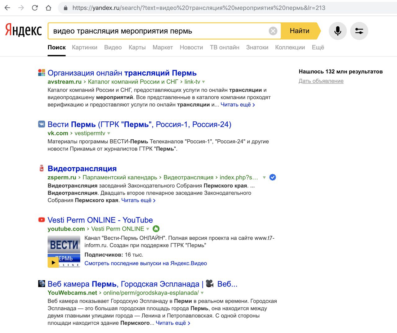Open the Видеотрансляция breadcrumb under zsperm.ru
This screenshot has height=333, width=397.
(189, 177)
